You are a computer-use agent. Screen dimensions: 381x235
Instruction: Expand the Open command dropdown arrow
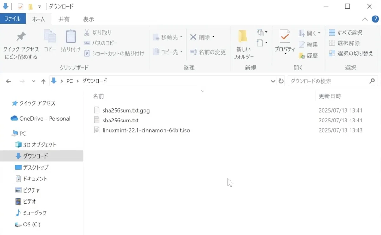[x=319, y=33]
